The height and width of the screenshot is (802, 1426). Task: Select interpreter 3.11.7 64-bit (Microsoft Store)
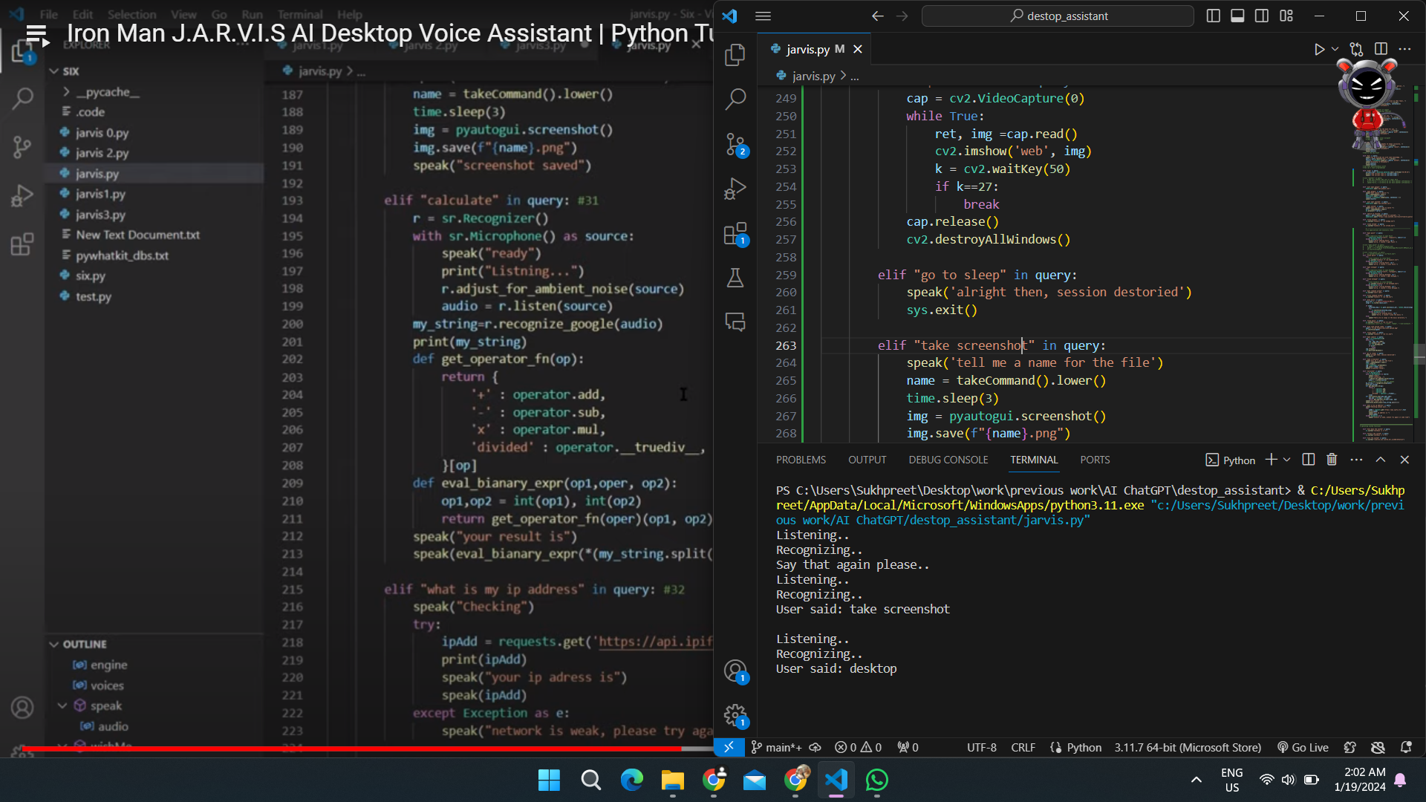point(1188,747)
